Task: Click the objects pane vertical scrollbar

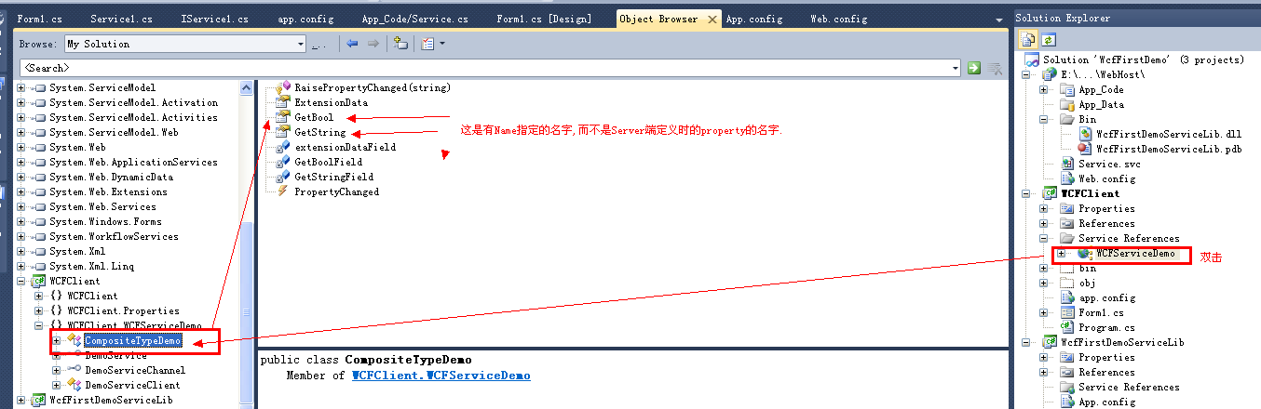Action: 247,244
